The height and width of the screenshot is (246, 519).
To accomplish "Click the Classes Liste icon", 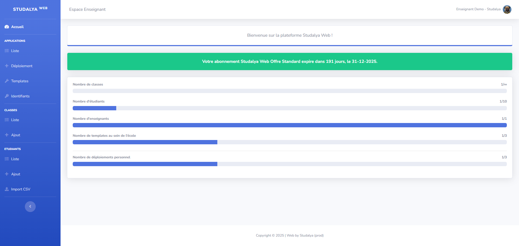I will (7, 120).
